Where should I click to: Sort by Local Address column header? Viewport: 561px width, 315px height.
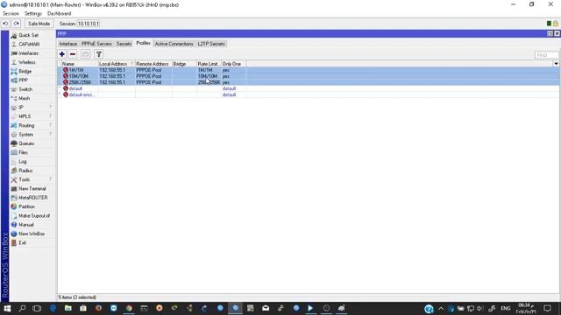(117, 64)
